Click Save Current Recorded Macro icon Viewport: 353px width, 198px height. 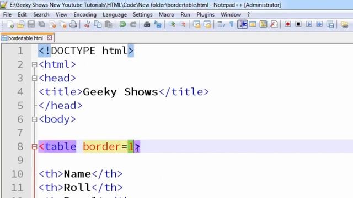[x=330, y=24]
